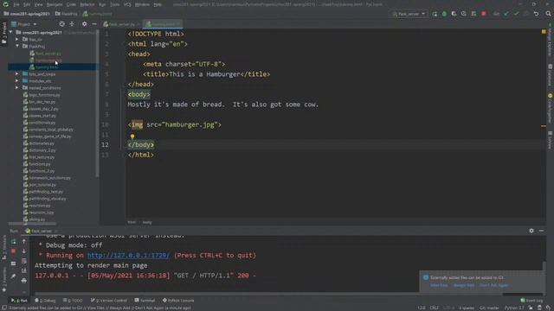Open Run panel settings gear icon
The image size is (554, 311).
point(531,231)
